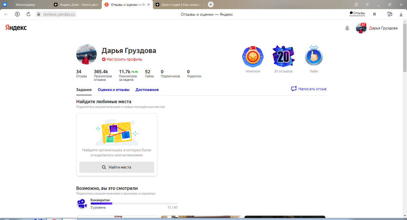
Task: Open the 0 Подписчиков counter
Action: (170, 74)
